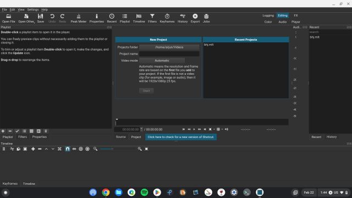Screen dimensions: 352x198
Task: Click the timeline Lift up-arrow icon
Action: [x=46, y=149]
